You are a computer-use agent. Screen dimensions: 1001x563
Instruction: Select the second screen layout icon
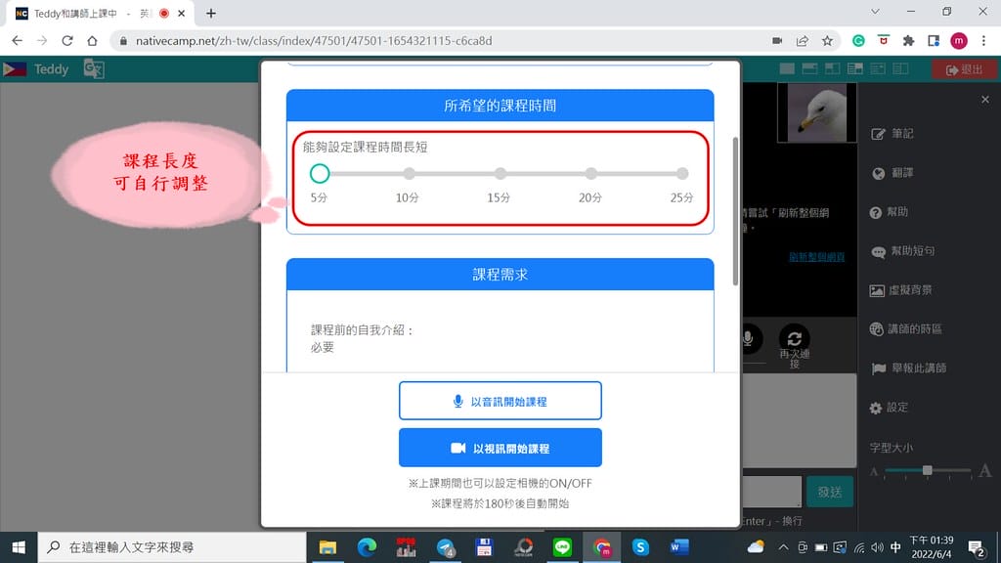809,68
